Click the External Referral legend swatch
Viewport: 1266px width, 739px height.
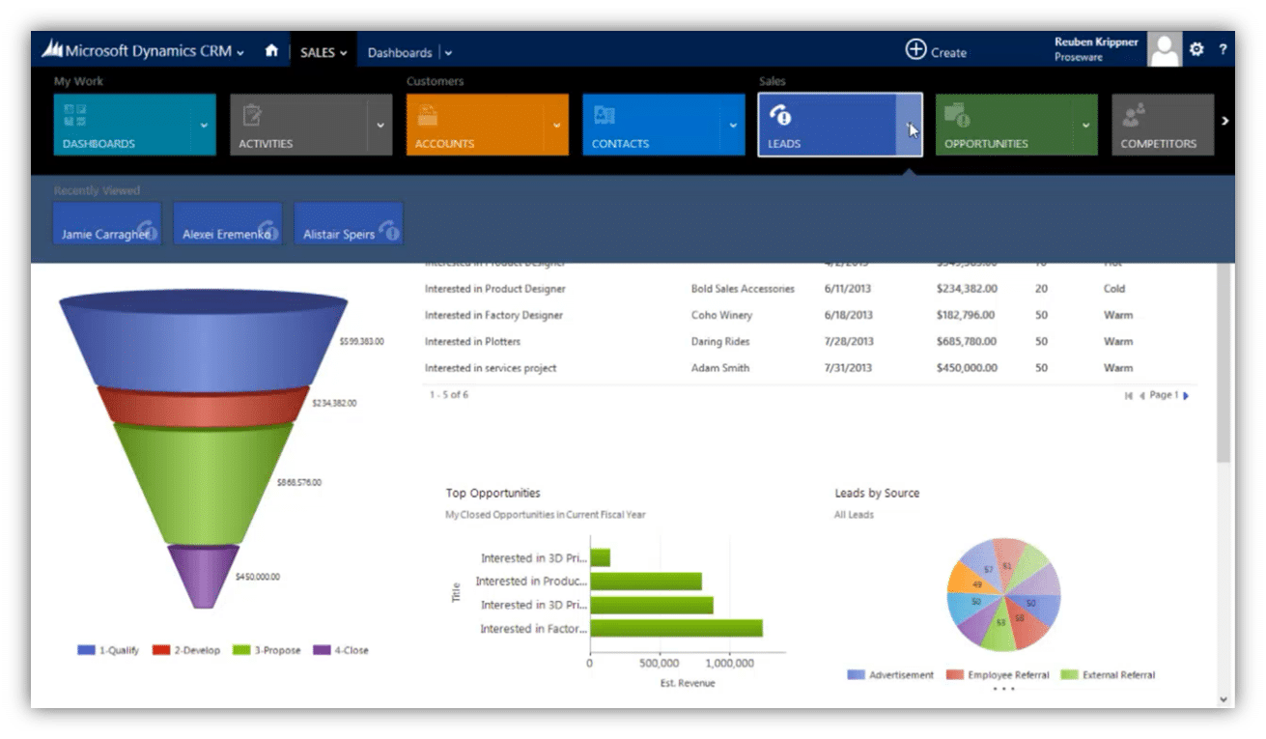1069,674
